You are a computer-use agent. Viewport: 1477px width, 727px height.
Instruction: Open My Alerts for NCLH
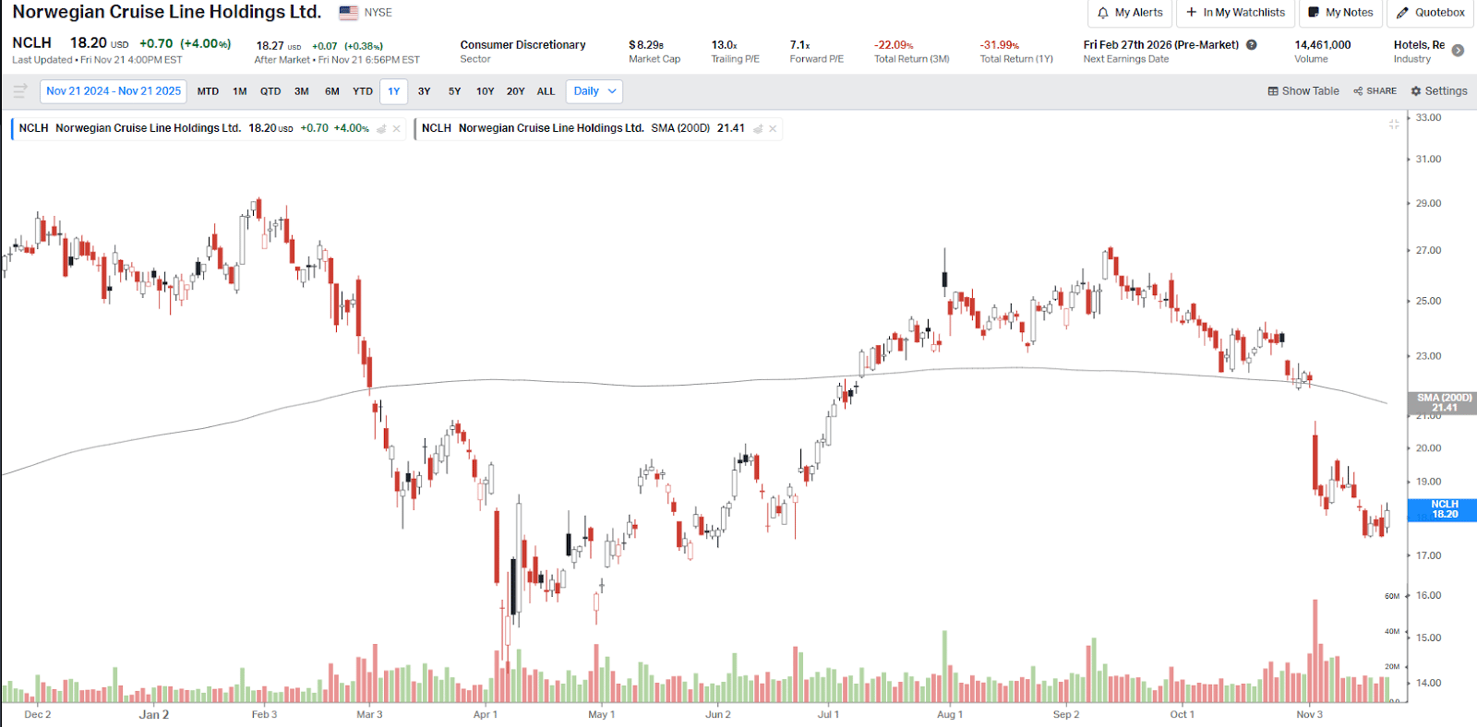(1130, 13)
